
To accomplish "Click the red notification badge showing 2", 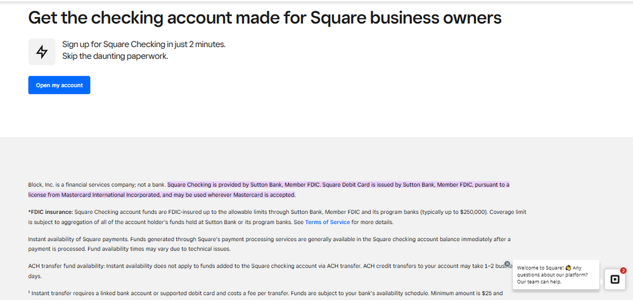I will (623, 270).
